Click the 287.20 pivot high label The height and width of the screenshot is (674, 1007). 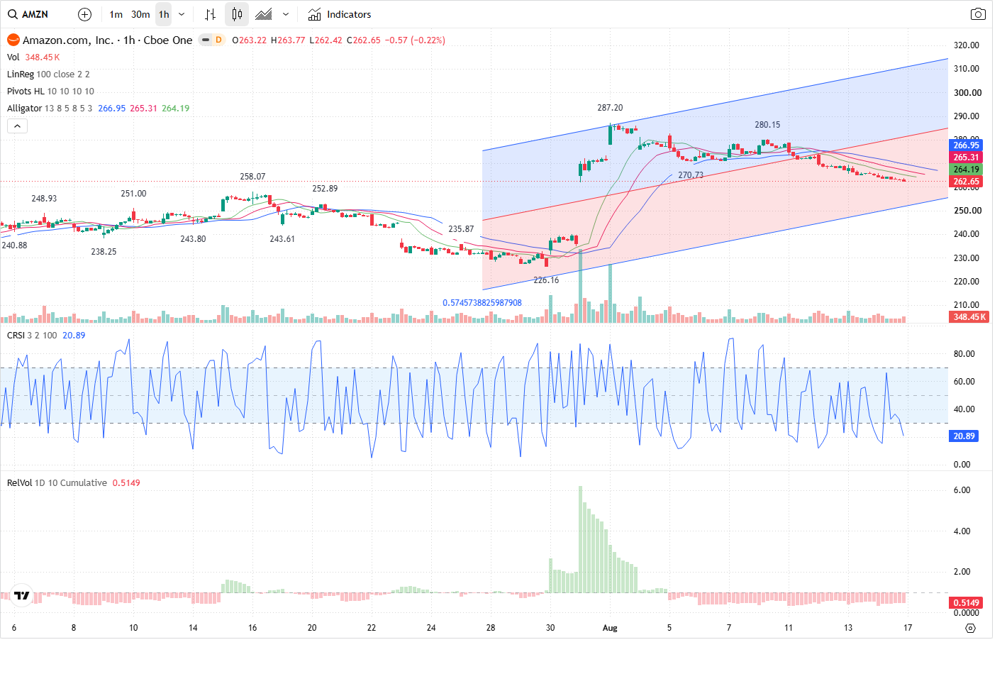click(x=610, y=108)
